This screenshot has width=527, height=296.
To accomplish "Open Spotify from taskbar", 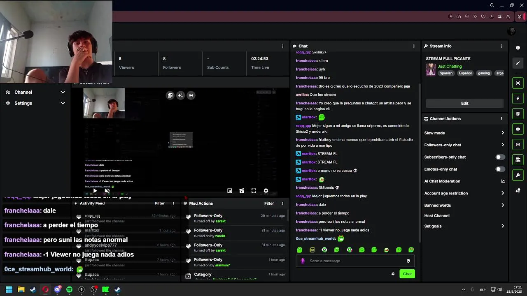I will point(69,289).
